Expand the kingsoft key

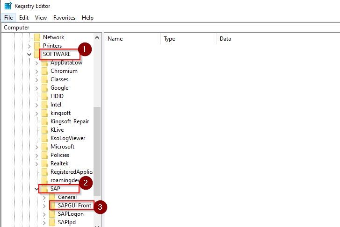tap(36, 113)
